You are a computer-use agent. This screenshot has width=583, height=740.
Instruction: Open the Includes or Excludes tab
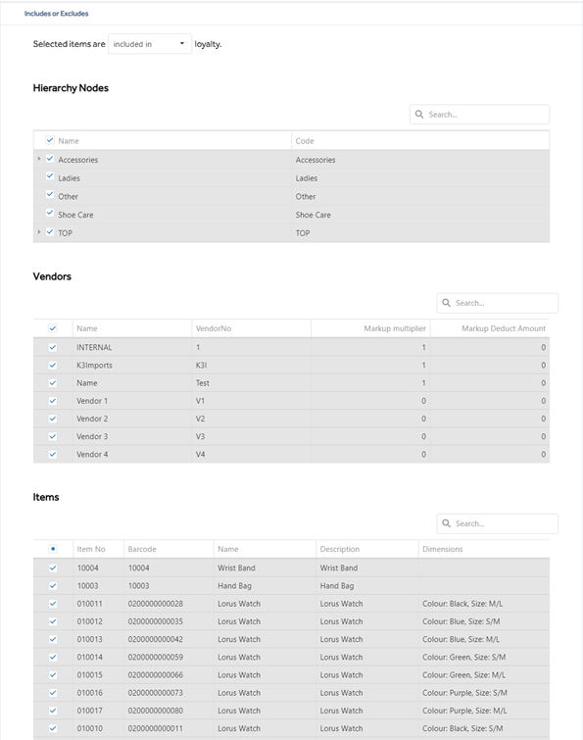click(x=56, y=14)
